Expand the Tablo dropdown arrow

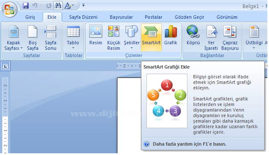(73, 48)
